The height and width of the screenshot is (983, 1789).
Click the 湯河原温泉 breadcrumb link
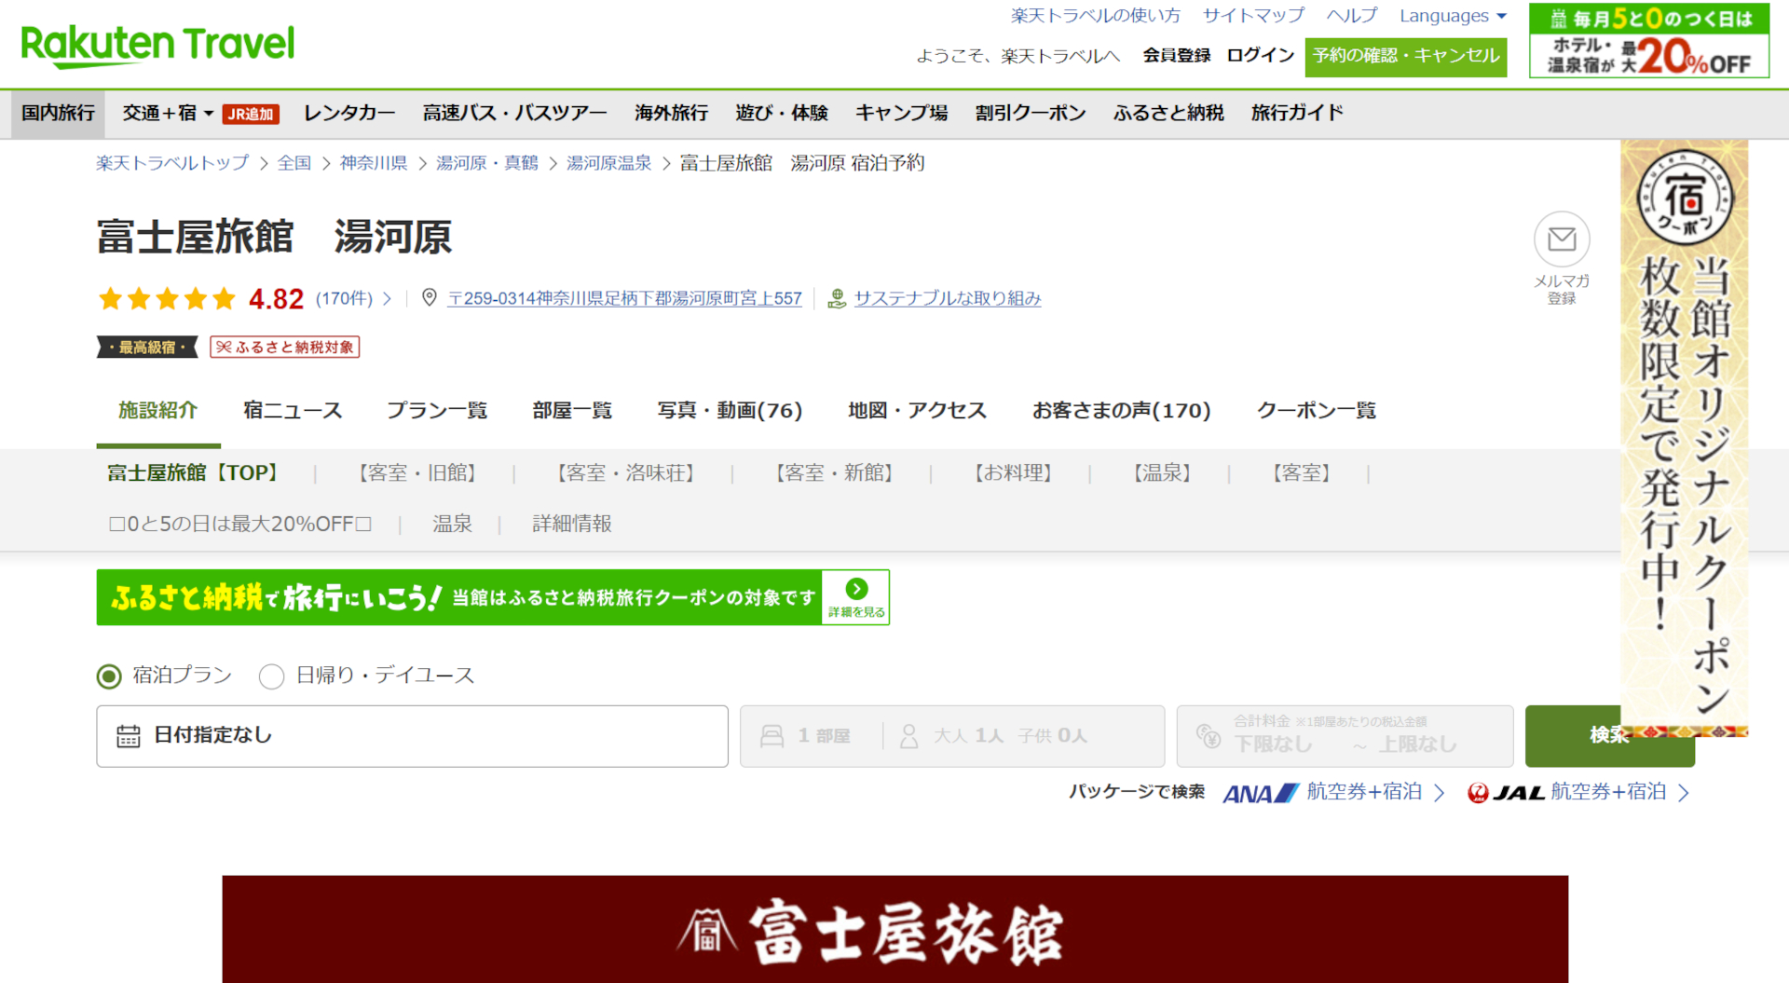pyautogui.click(x=609, y=164)
